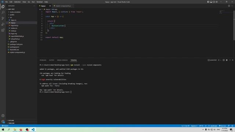Click the feedback icon in status bar

[229, 126]
